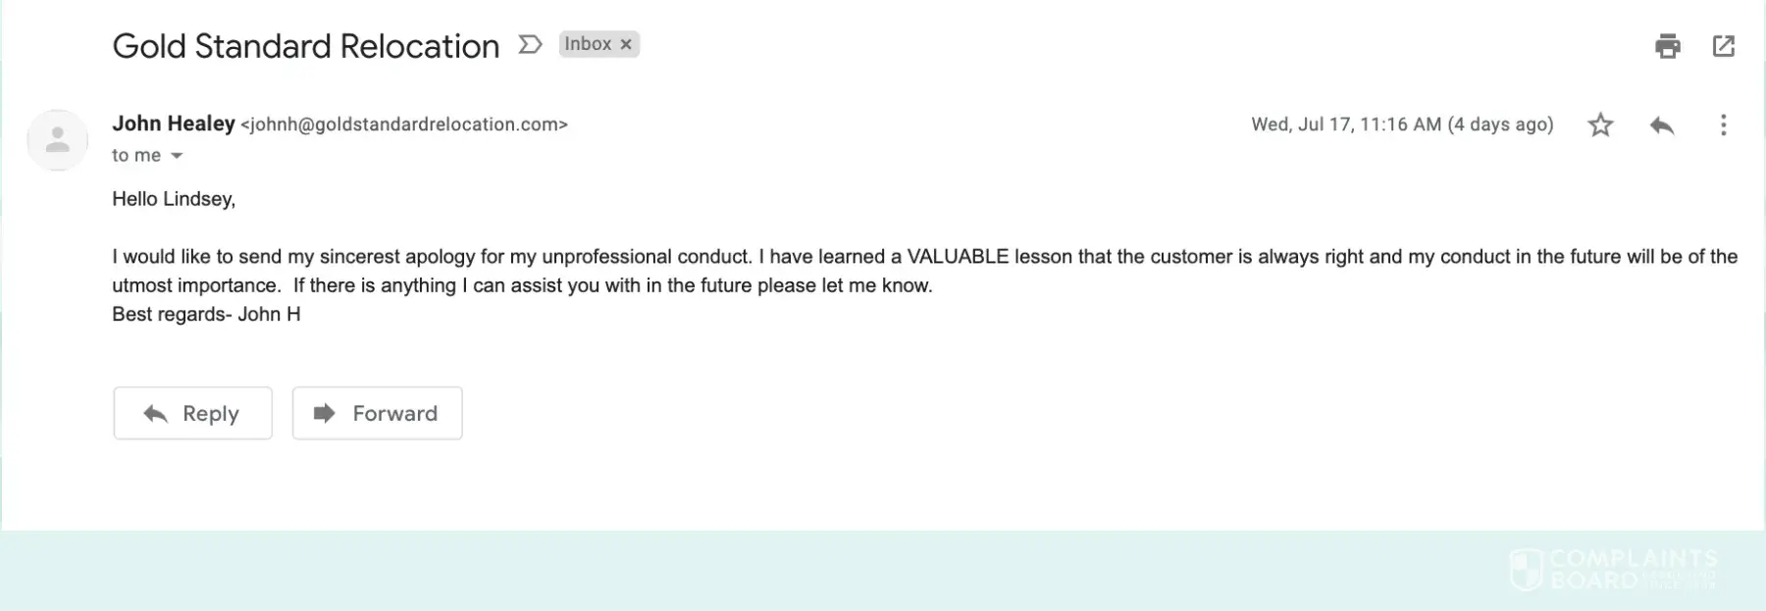Click the "Best regards- John H" signature line
Image resolution: width=1766 pixels, height=611 pixels.
(206, 314)
